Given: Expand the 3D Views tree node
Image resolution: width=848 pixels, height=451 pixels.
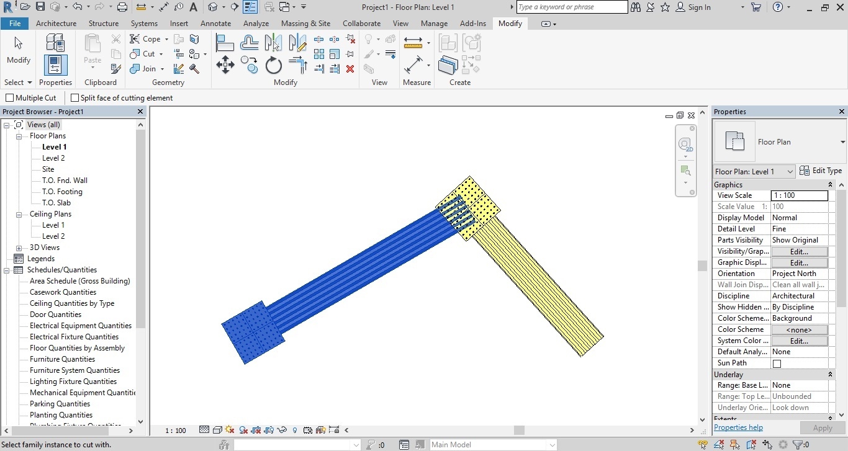Looking at the screenshot, I should pyautogui.click(x=17, y=247).
